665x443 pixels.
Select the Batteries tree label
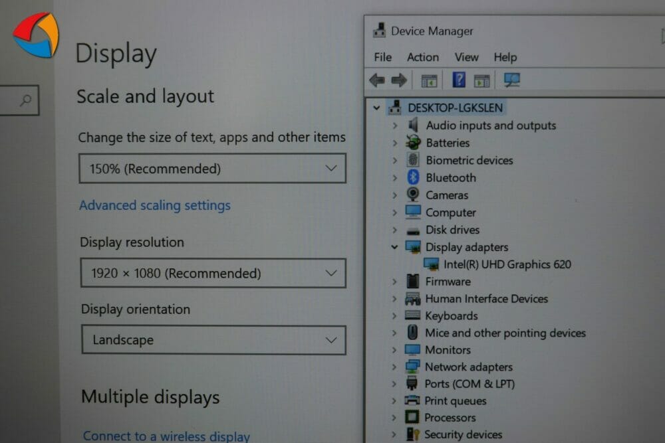tap(448, 143)
